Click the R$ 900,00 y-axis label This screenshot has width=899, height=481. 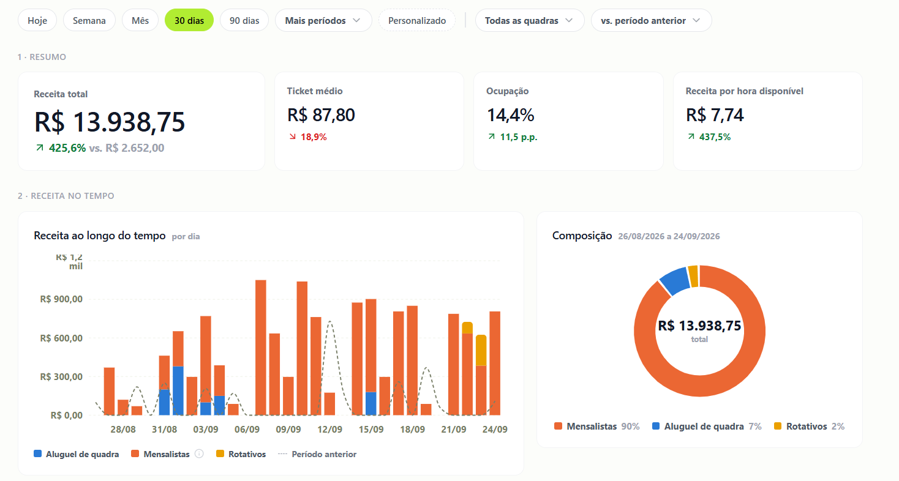(x=61, y=299)
